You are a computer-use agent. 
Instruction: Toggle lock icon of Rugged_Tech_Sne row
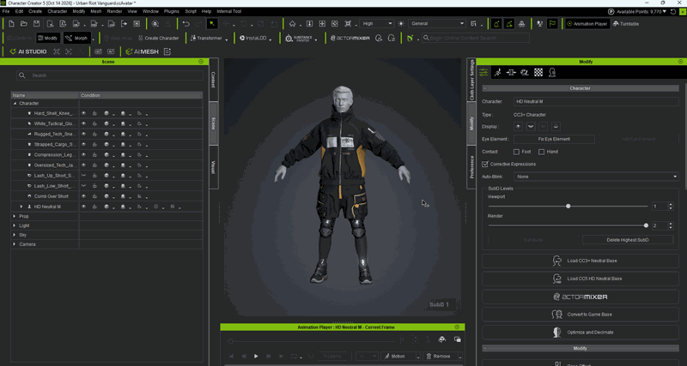[x=94, y=134]
